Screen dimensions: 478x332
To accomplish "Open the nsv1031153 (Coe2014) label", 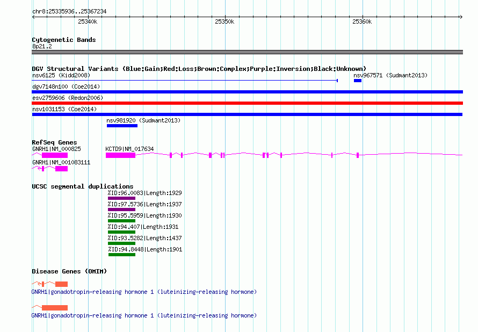I will (x=64, y=109).
